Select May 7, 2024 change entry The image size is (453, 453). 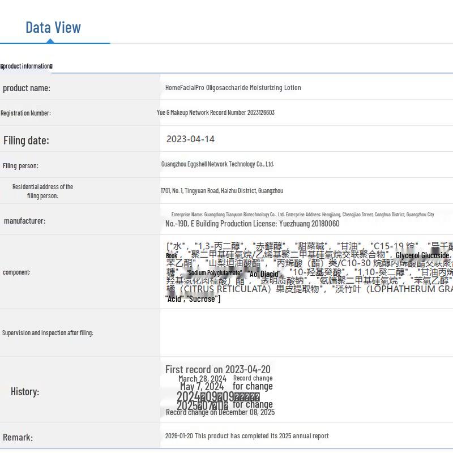(226, 386)
